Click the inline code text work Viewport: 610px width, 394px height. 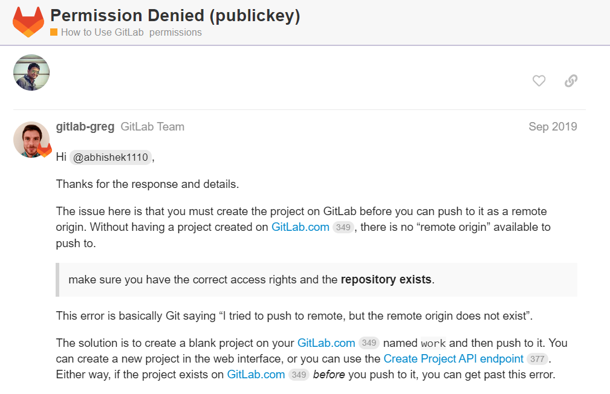(x=433, y=343)
